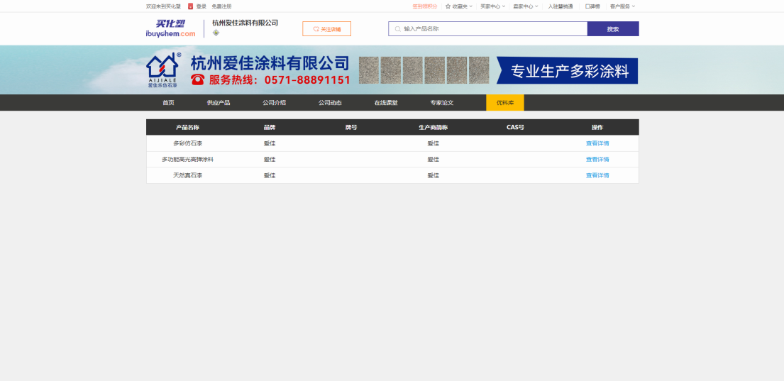Screen dimensions: 784x381
Task: Expand the 卖家中心 dropdown
Action: (x=526, y=6)
